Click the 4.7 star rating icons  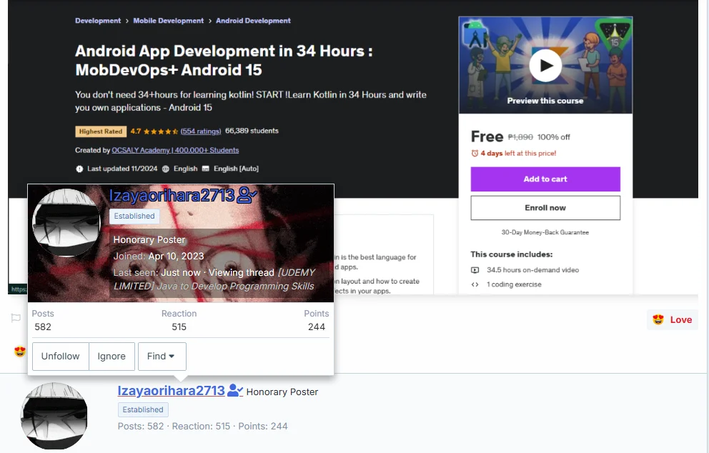pos(160,131)
